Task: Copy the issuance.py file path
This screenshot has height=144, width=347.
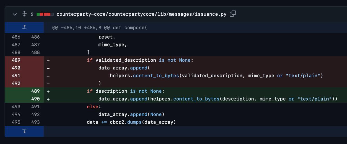Action: (x=233, y=14)
